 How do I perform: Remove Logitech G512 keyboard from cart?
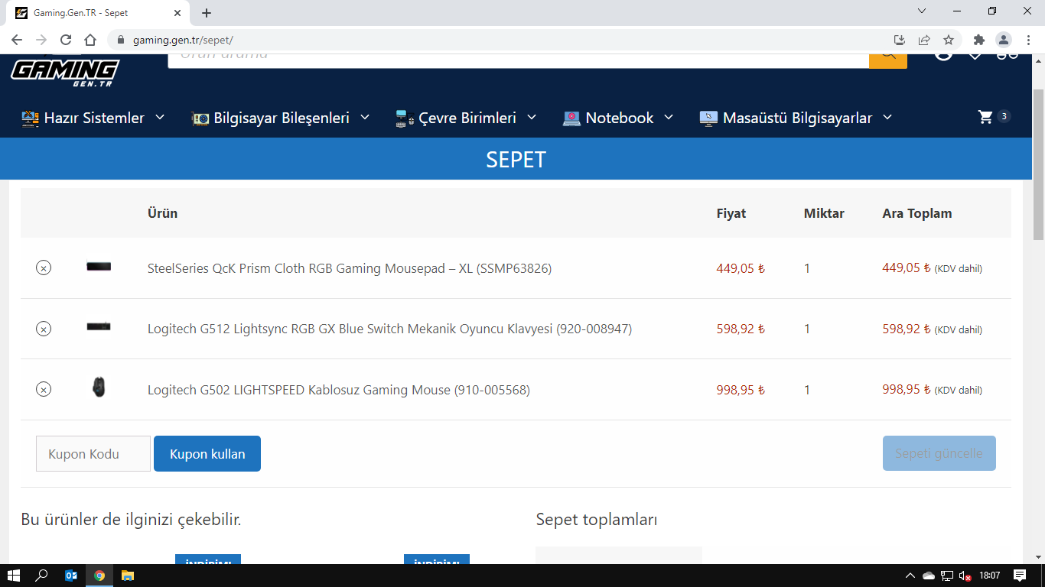[x=44, y=329]
